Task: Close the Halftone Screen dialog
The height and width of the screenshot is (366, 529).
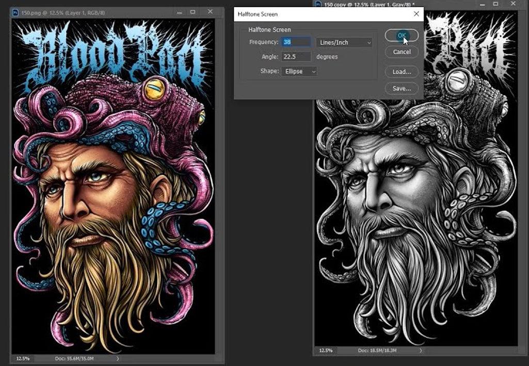Action: point(416,14)
